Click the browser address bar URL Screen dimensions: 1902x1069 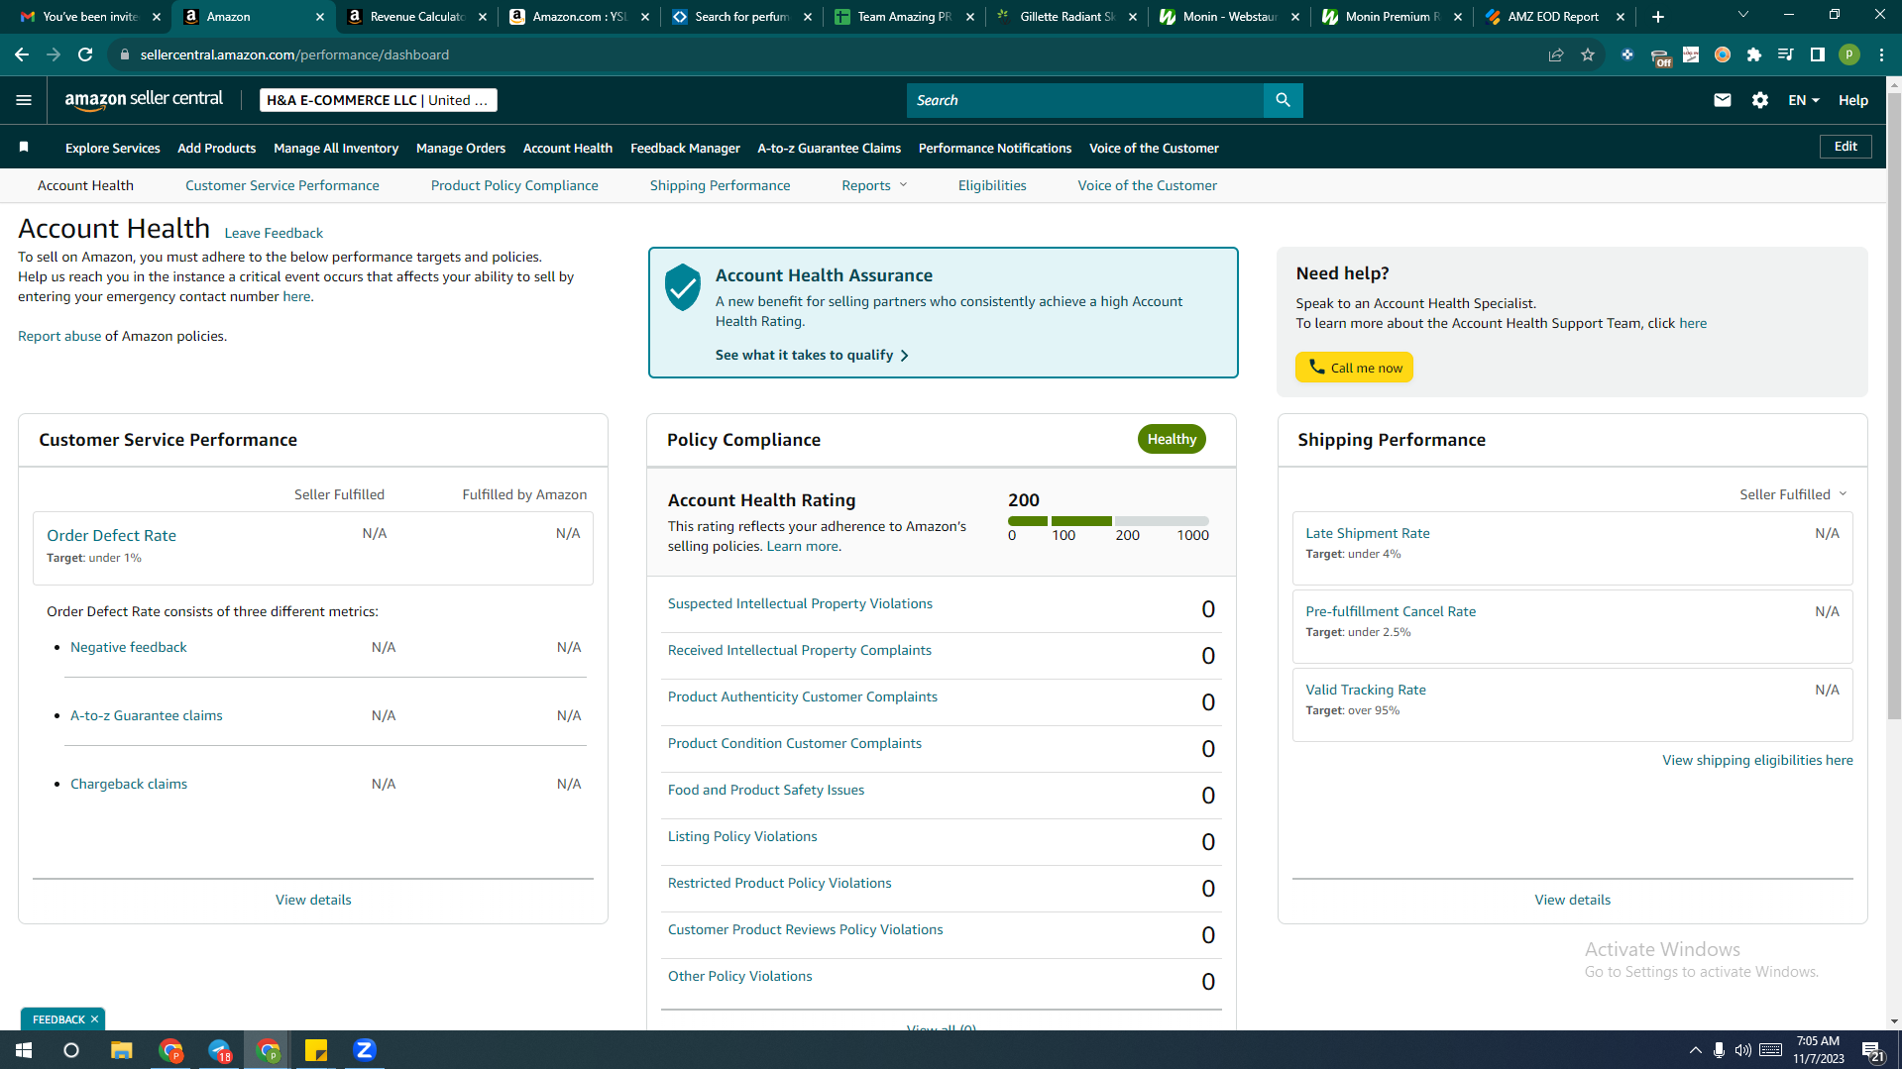pos(294,54)
